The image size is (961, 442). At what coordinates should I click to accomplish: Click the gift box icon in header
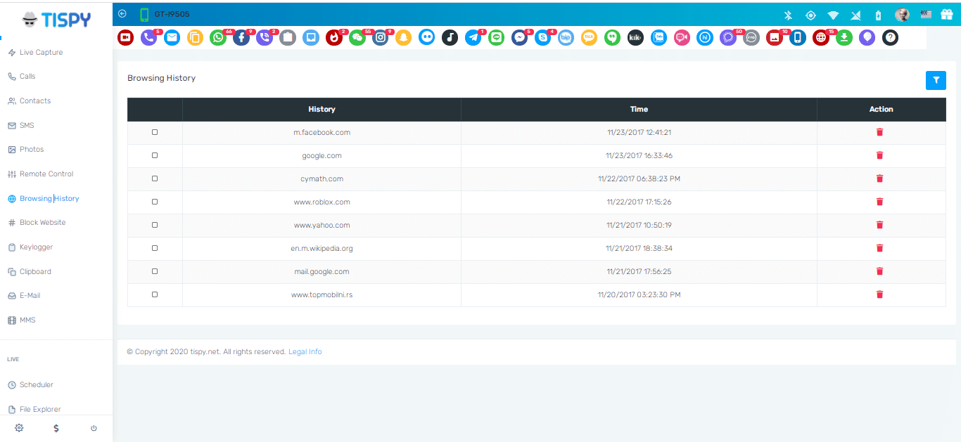[x=946, y=15]
